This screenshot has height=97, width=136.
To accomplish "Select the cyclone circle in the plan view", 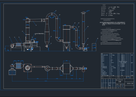I will point(47,68).
